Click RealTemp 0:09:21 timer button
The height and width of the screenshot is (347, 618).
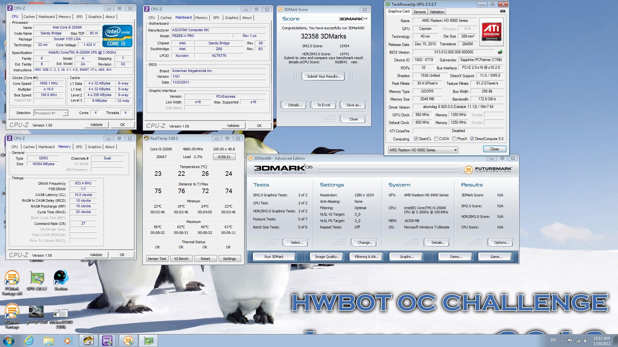click(224, 157)
